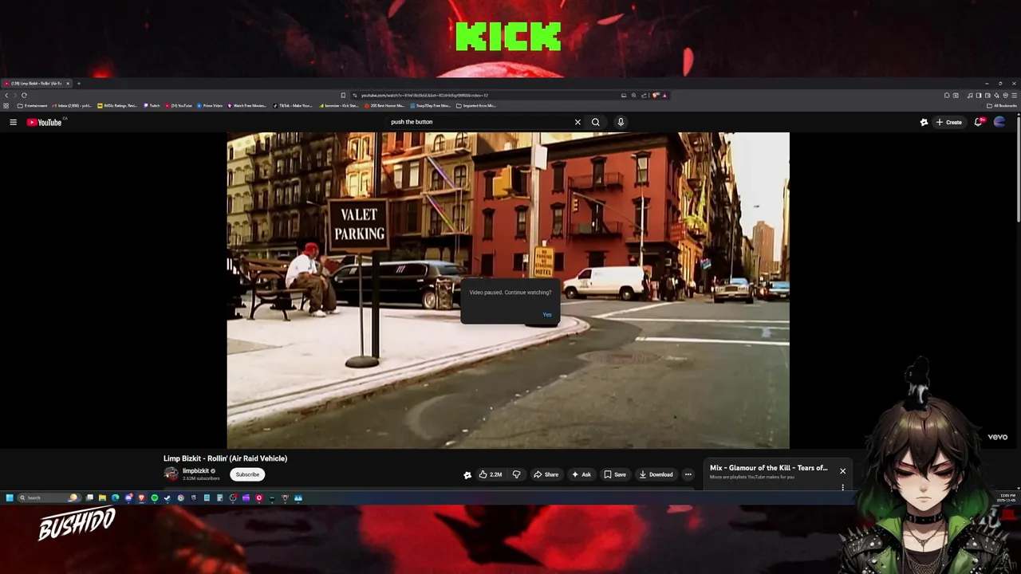Open the Brave shields icon

tap(655, 96)
